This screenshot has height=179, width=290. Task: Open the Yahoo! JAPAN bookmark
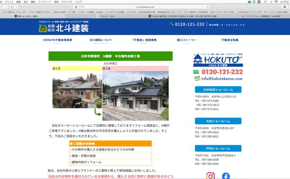tap(60, 12)
